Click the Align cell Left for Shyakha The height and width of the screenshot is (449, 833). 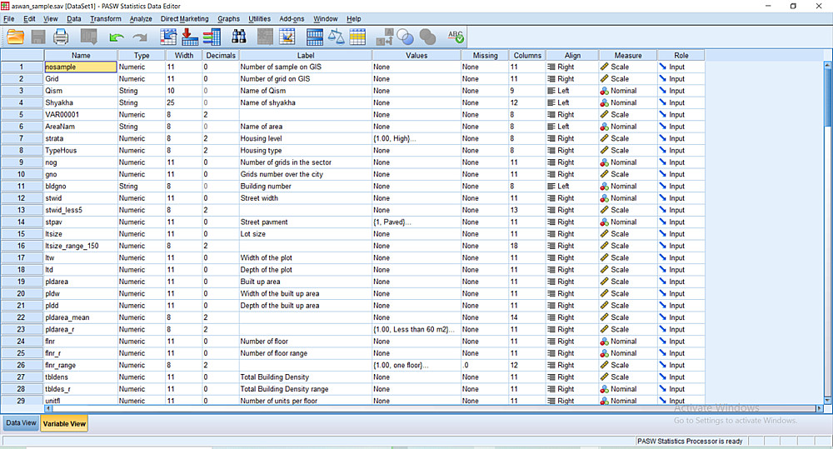point(573,102)
